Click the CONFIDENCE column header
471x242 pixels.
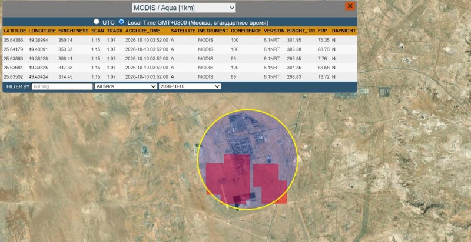click(246, 31)
